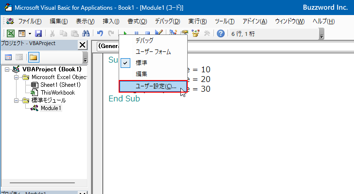Click the title bar application icon
354x194 pixels.
(8, 7)
